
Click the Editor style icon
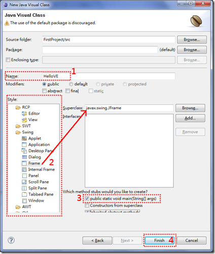(24, 114)
